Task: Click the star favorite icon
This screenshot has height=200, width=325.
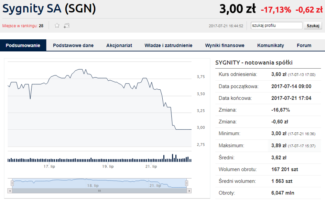Action: 57,26
